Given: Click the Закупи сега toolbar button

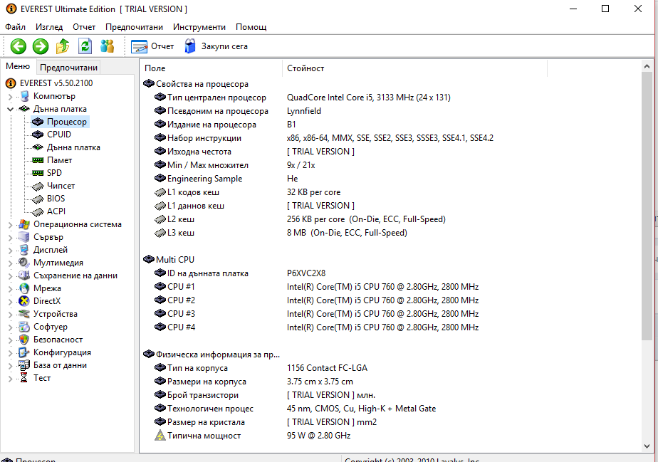Looking at the screenshot, I should pos(216,46).
